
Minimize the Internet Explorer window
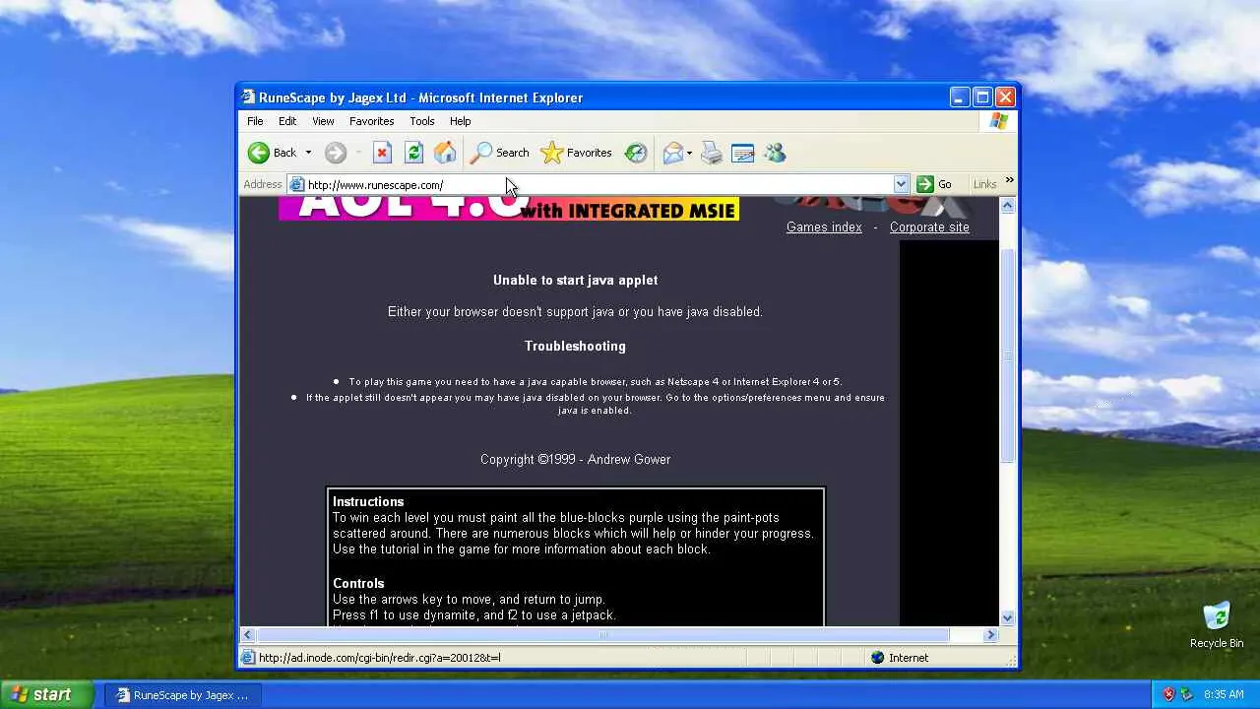pos(960,97)
